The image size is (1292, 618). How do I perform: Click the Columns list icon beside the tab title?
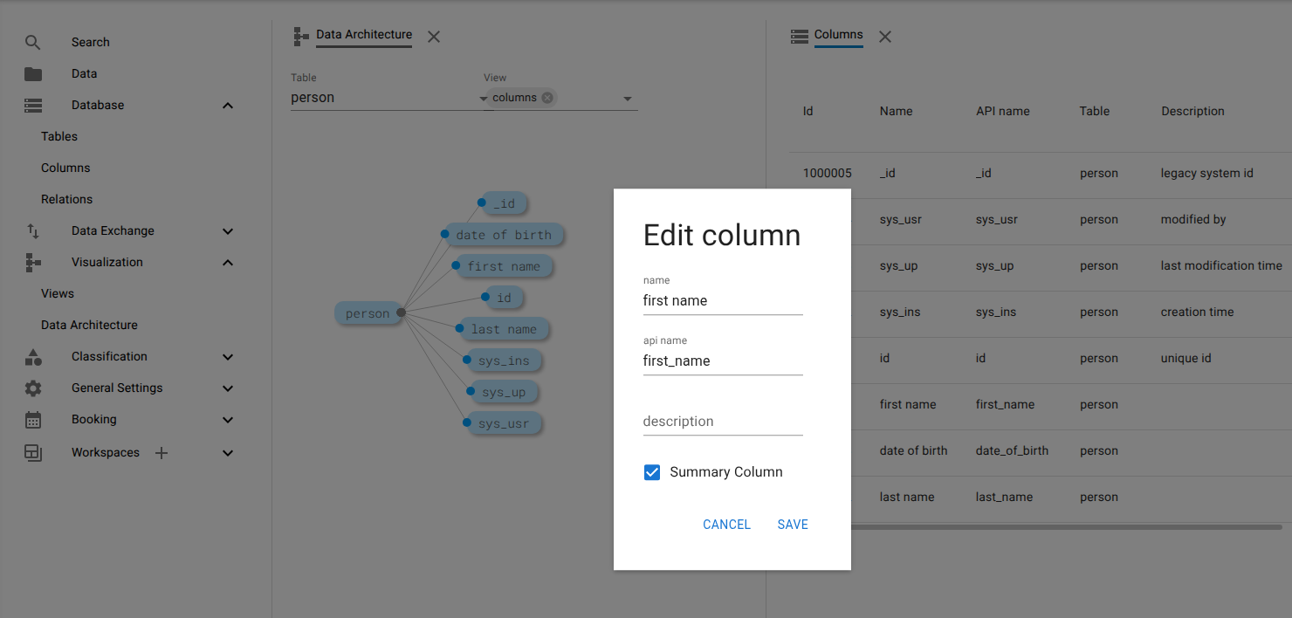[799, 36]
